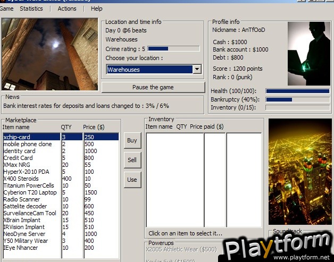The image size is (334, 262).
Task: Select xchip-card in the marketplace
Action: point(31,137)
